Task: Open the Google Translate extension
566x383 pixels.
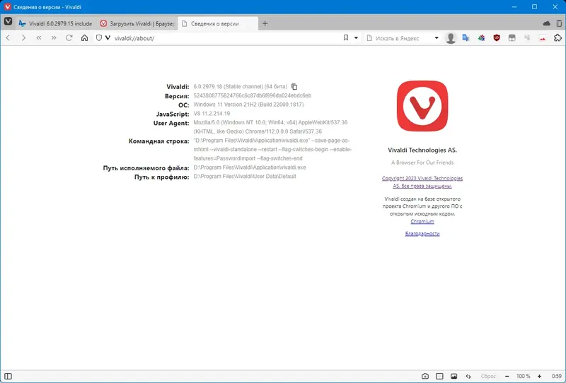Action: [x=466, y=38]
